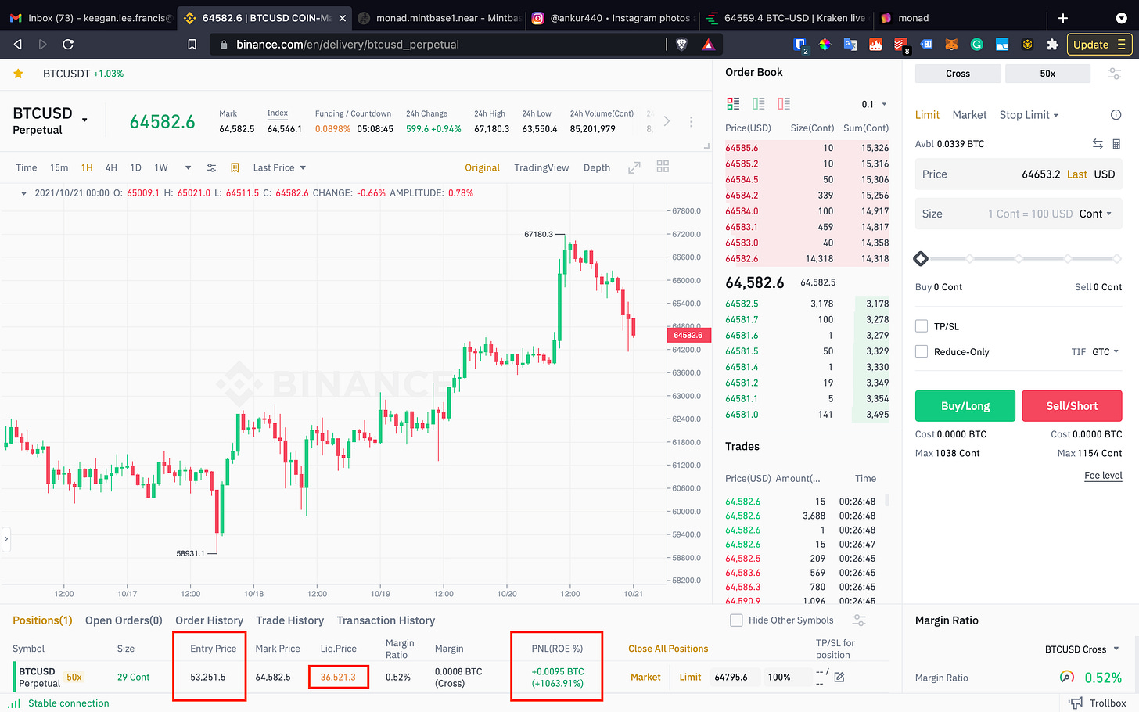Click the chart drawing tools icon
1139x712 pixels.
pos(235,167)
